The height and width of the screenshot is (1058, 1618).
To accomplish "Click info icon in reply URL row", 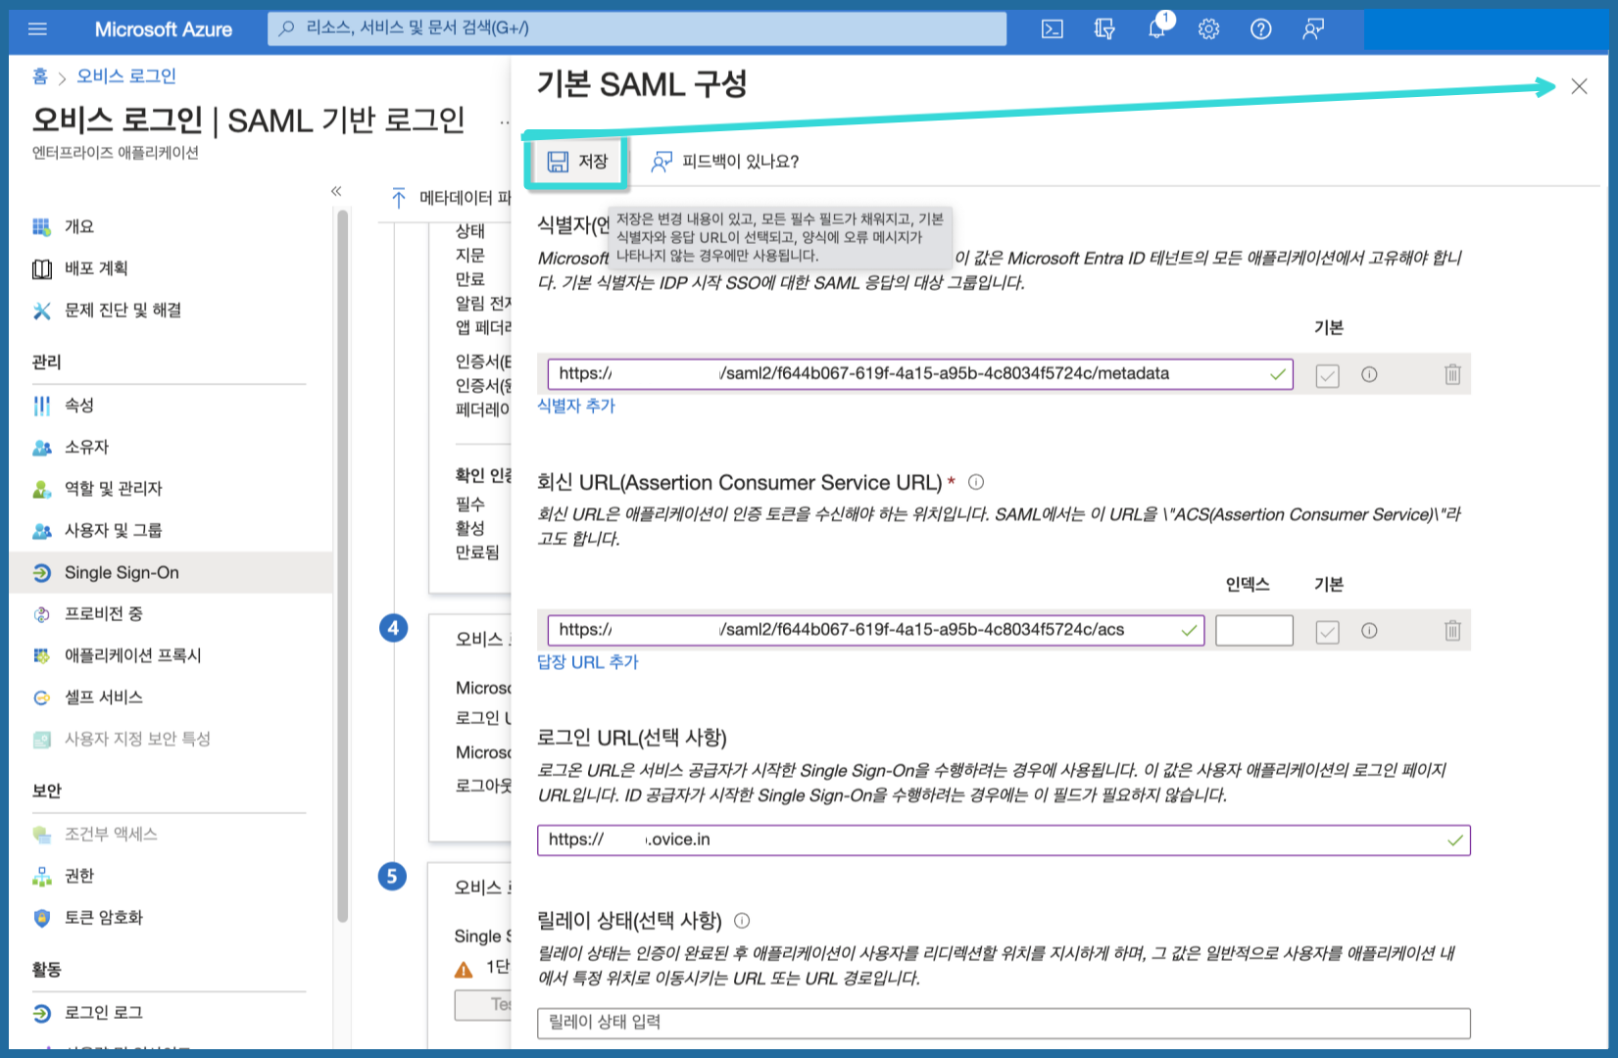I will coord(1369,631).
